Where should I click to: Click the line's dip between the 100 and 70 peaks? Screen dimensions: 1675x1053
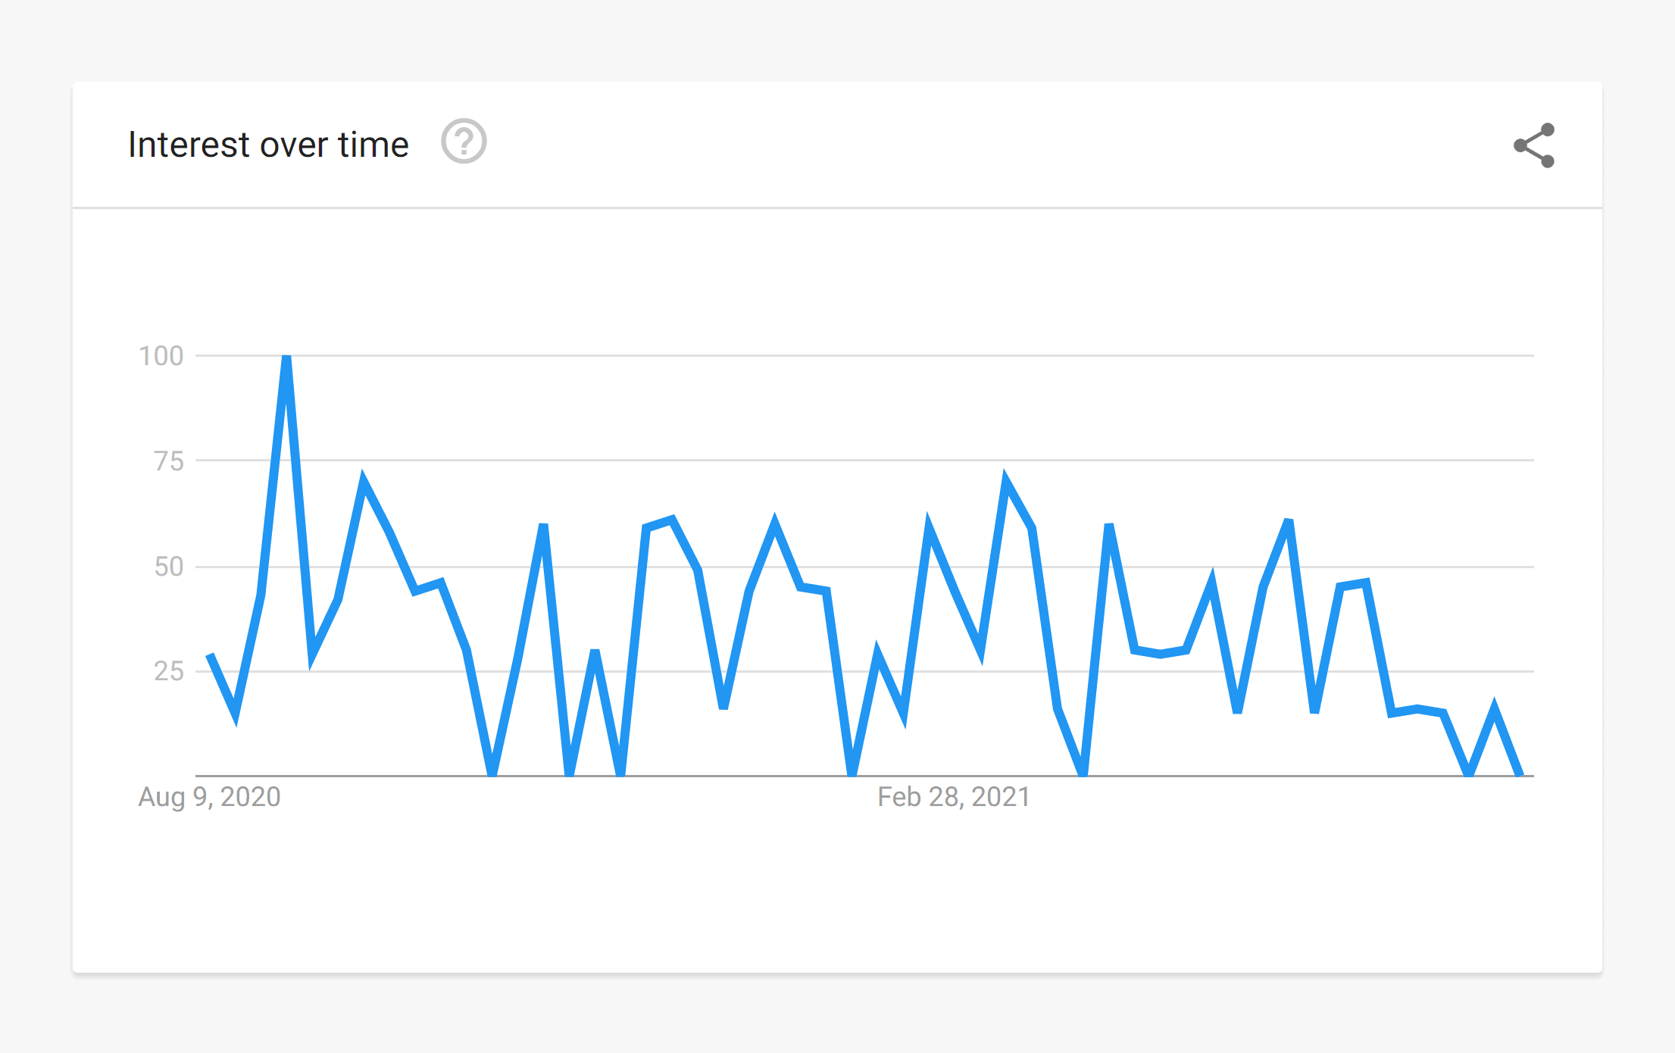pyautogui.click(x=312, y=659)
